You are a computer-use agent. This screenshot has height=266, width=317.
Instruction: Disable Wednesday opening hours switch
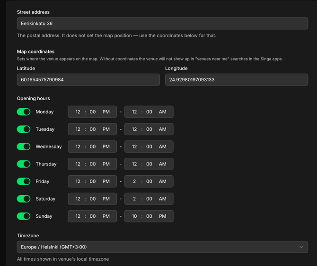coord(24,146)
